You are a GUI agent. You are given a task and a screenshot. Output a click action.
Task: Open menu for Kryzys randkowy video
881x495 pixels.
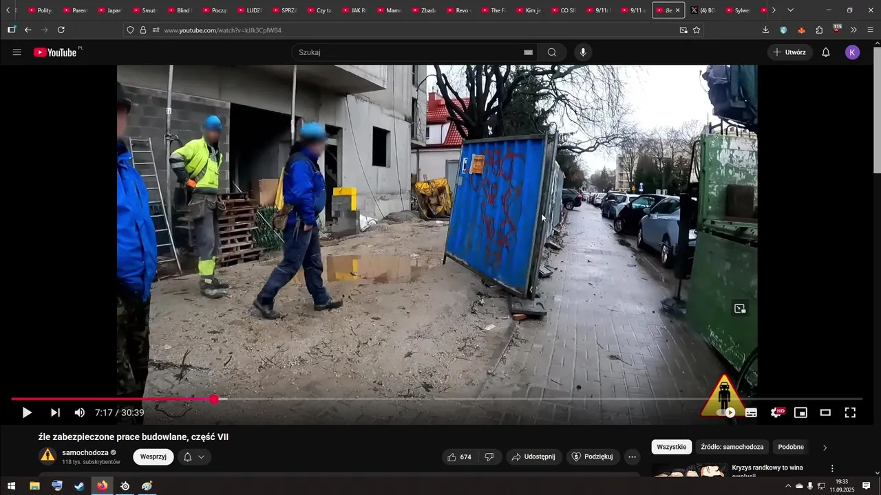(x=831, y=468)
